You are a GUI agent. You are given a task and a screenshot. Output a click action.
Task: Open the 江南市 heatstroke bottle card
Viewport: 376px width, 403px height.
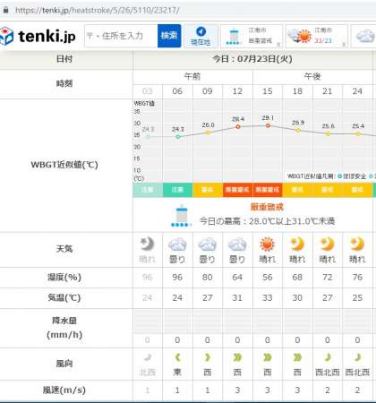coord(252,36)
